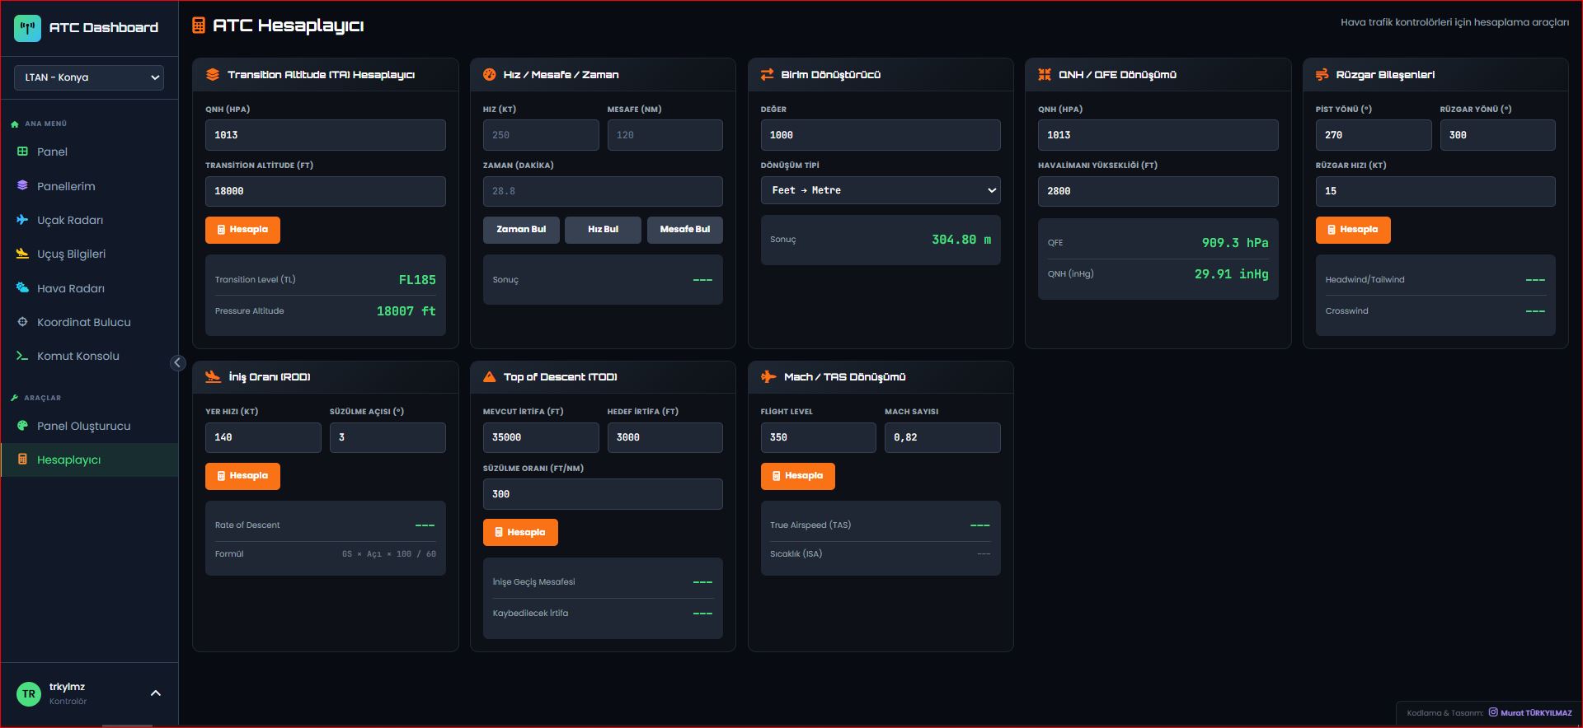This screenshot has height=728, width=1583.
Task: Click the Mevcut İrtifa (FT) input field
Action: [x=541, y=437]
